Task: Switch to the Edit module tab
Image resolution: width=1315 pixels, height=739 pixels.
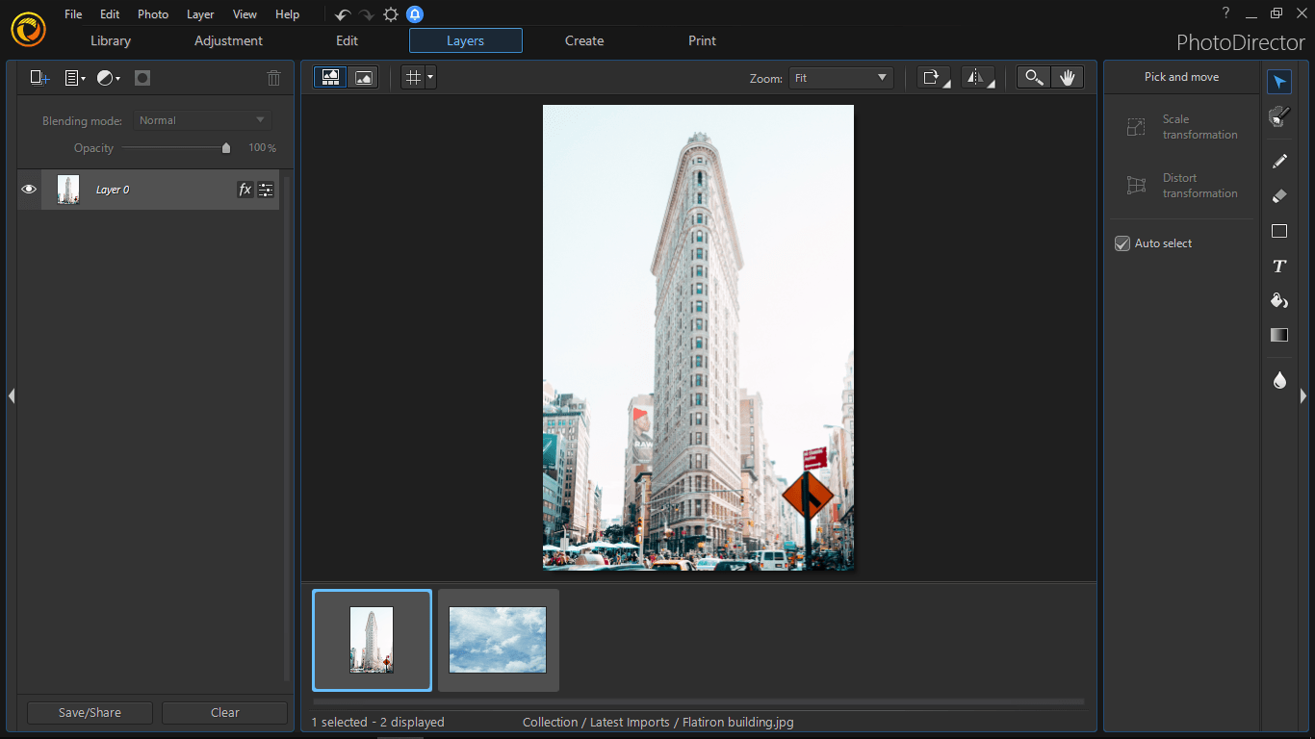Action: point(347,40)
